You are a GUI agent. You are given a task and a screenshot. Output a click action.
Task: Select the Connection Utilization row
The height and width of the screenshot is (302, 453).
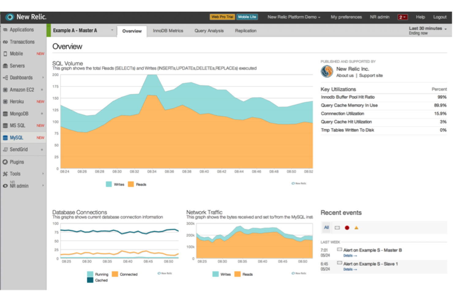point(384,114)
